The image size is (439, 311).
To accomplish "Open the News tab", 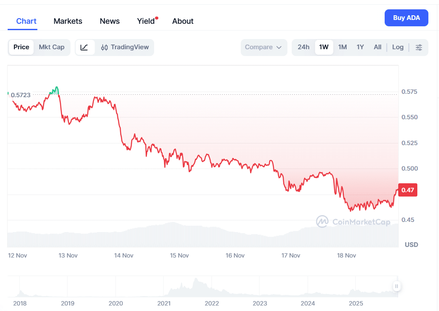I will coord(109,21).
